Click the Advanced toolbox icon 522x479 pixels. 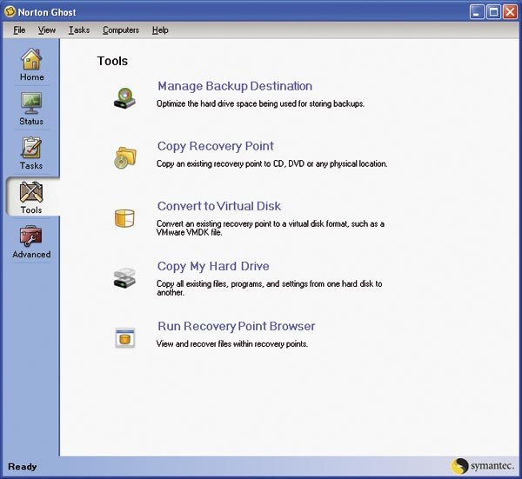point(31,237)
